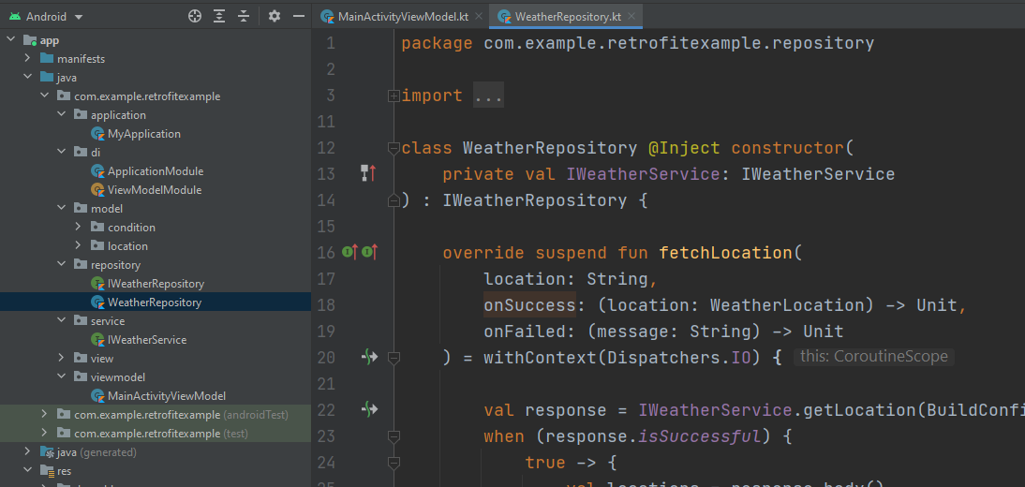Collapse the java folder arrow
The image size is (1025, 487).
click(x=27, y=77)
